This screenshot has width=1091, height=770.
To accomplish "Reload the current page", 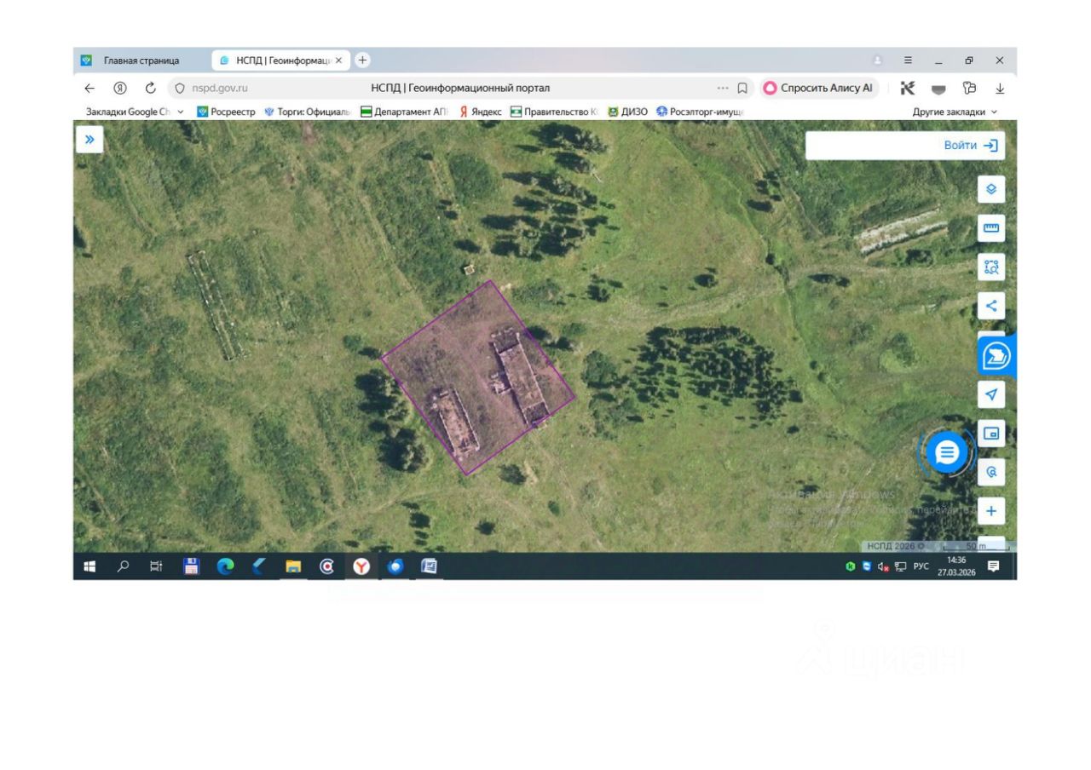I will pos(151,88).
